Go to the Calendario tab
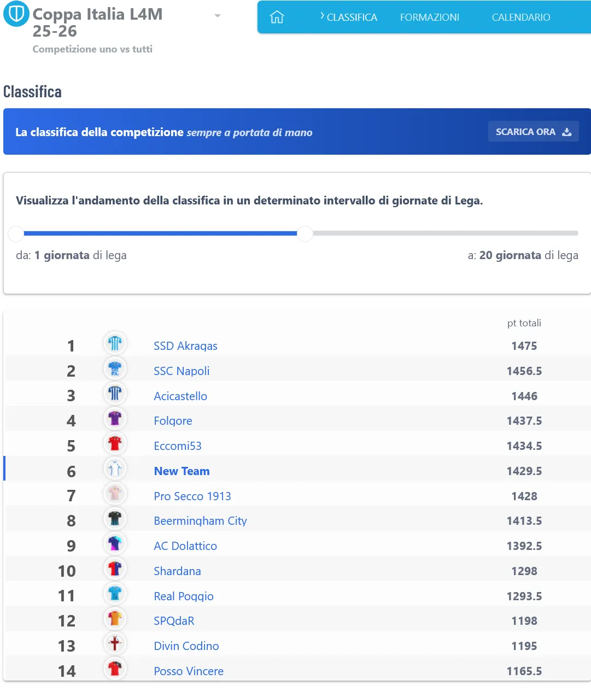 [520, 17]
